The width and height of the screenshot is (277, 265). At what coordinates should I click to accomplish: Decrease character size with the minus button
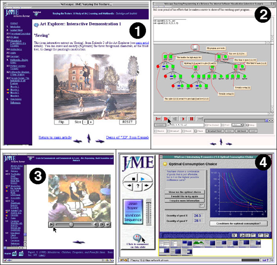(x=84, y=122)
